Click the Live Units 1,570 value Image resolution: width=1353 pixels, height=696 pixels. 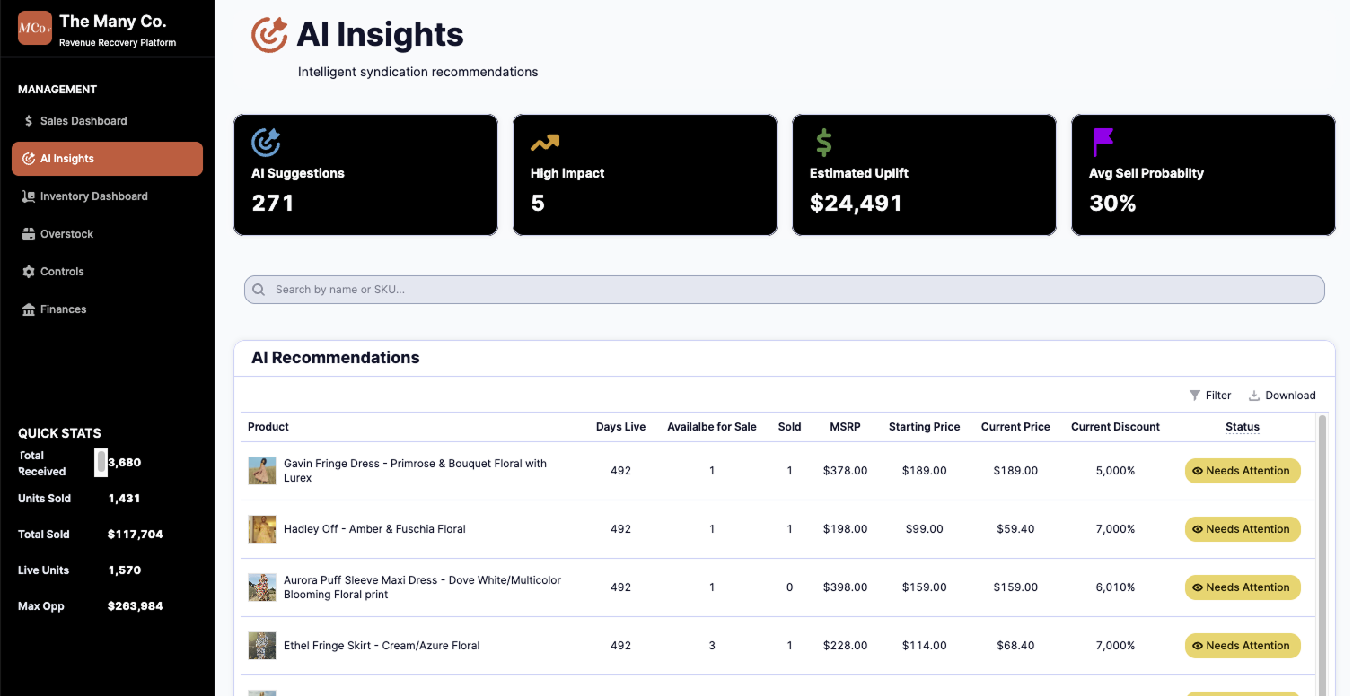[x=125, y=570]
